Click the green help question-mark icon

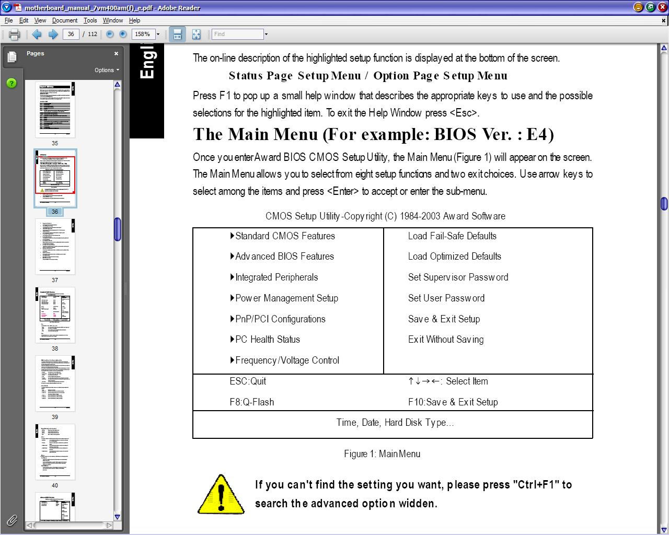click(x=11, y=83)
